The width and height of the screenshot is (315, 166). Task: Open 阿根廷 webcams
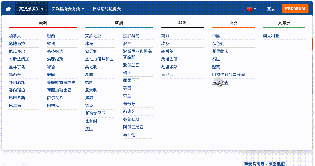point(53,106)
